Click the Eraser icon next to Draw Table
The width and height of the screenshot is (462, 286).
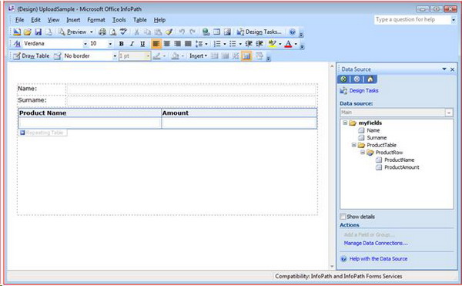point(57,56)
